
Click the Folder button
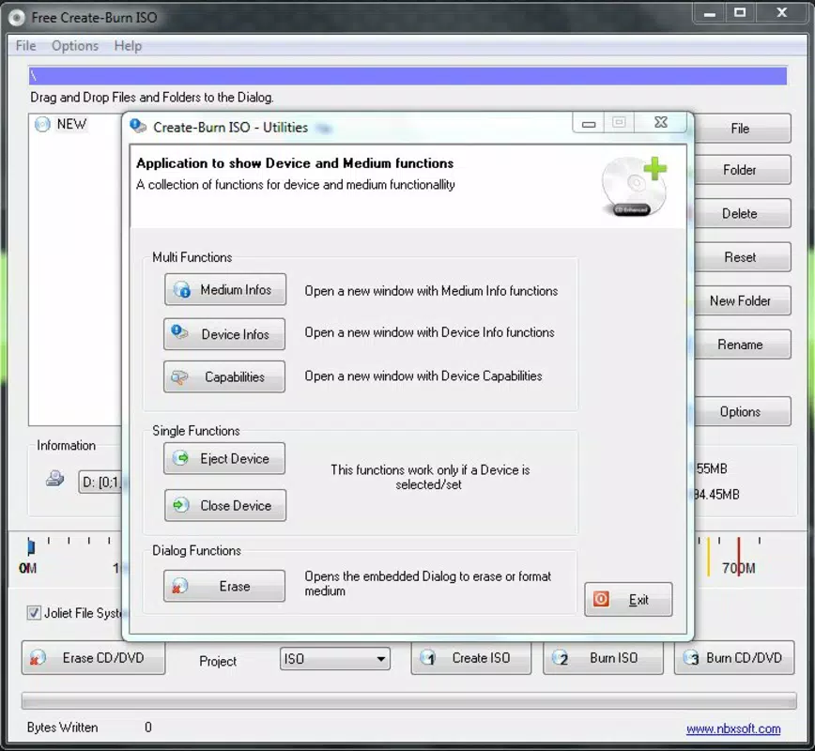742,170
